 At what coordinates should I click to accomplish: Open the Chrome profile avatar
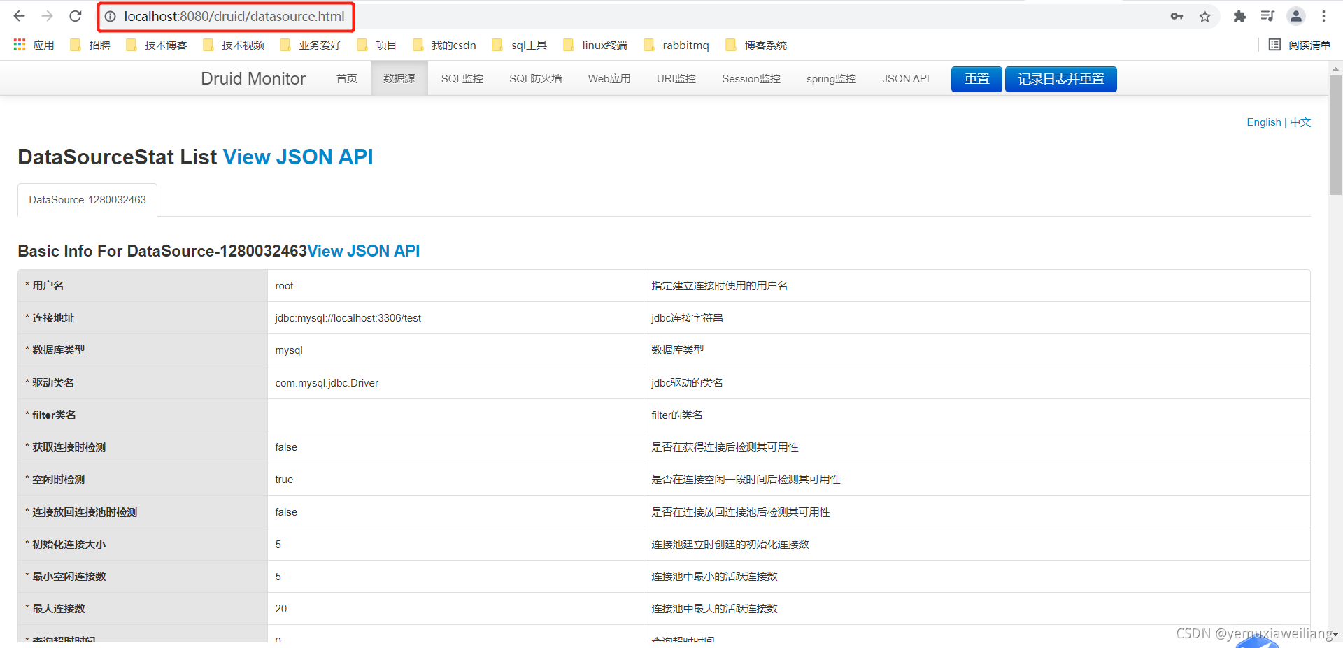pyautogui.click(x=1296, y=16)
